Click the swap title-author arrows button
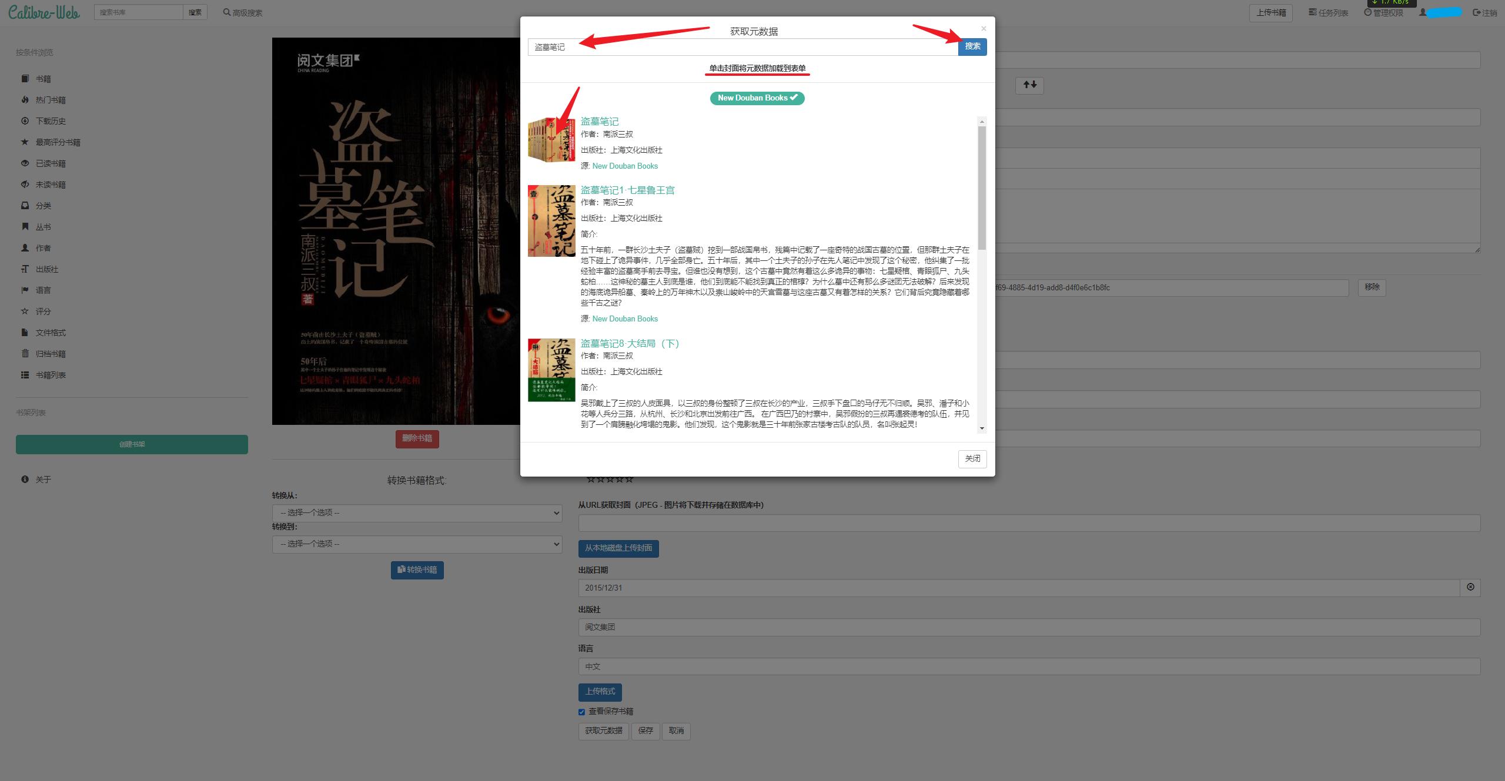1505x781 pixels. (x=1029, y=85)
